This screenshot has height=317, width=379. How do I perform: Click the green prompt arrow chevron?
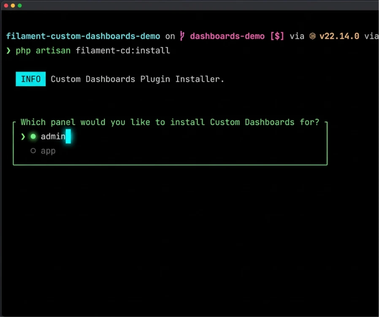(8, 50)
